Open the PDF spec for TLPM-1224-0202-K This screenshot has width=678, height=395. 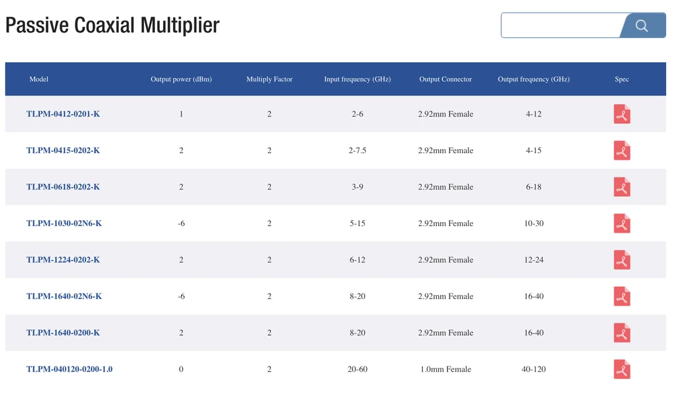coord(622,260)
